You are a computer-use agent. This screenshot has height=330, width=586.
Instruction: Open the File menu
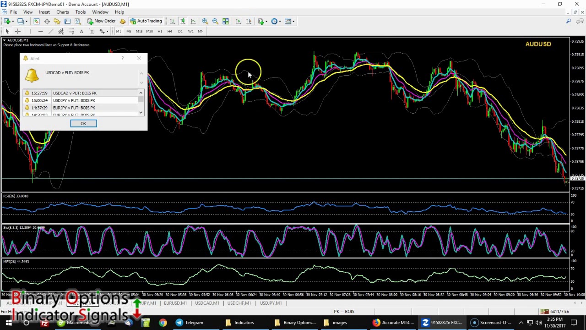tap(13, 12)
